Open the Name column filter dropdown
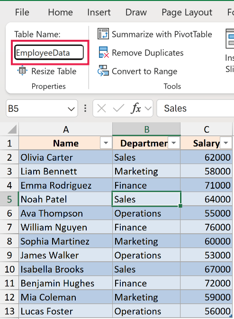The width and height of the screenshot is (234, 319). coord(106,143)
